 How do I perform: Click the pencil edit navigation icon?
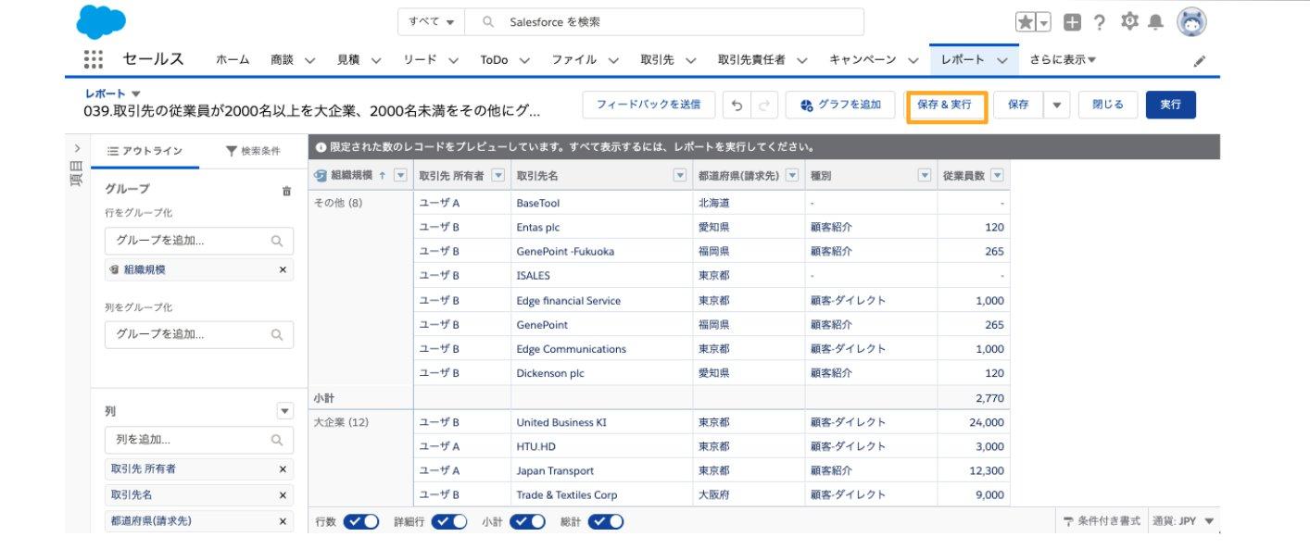click(1200, 60)
